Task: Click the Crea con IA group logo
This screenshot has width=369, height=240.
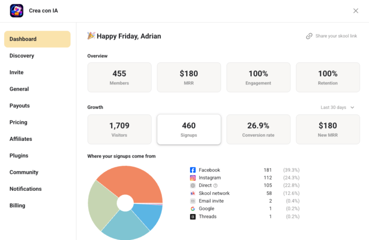Action: [x=16, y=11]
